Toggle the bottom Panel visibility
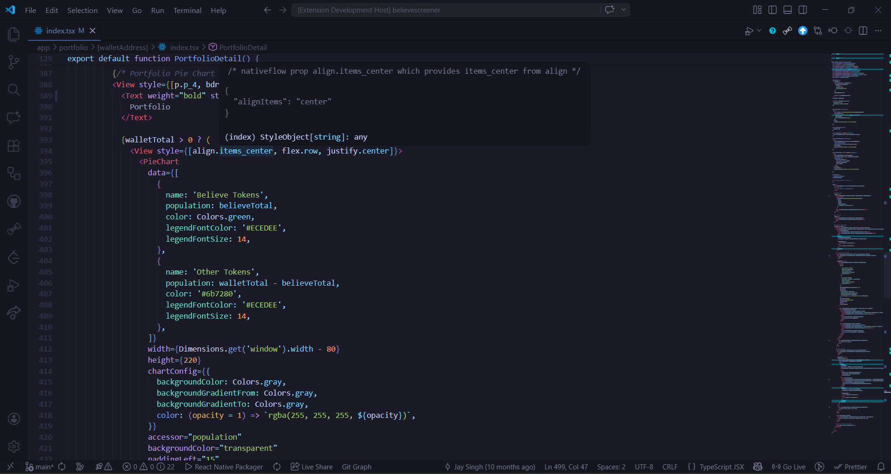Viewport: 891px width, 474px height. tap(787, 10)
